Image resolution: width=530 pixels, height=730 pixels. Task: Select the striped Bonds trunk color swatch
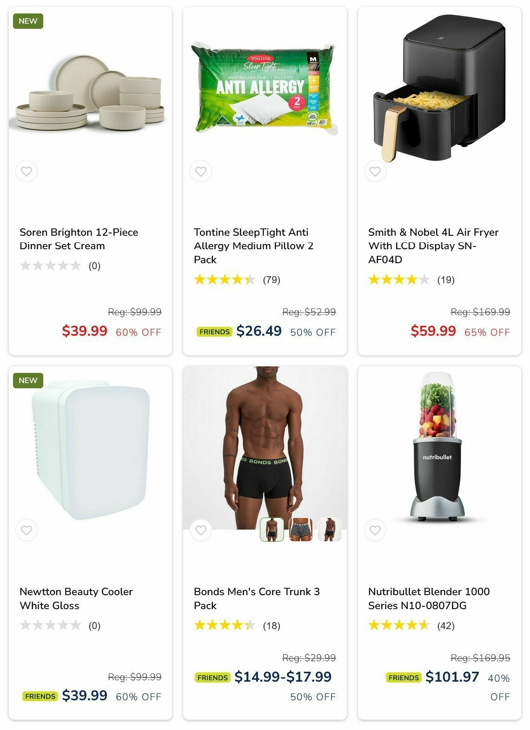coord(301,530)
